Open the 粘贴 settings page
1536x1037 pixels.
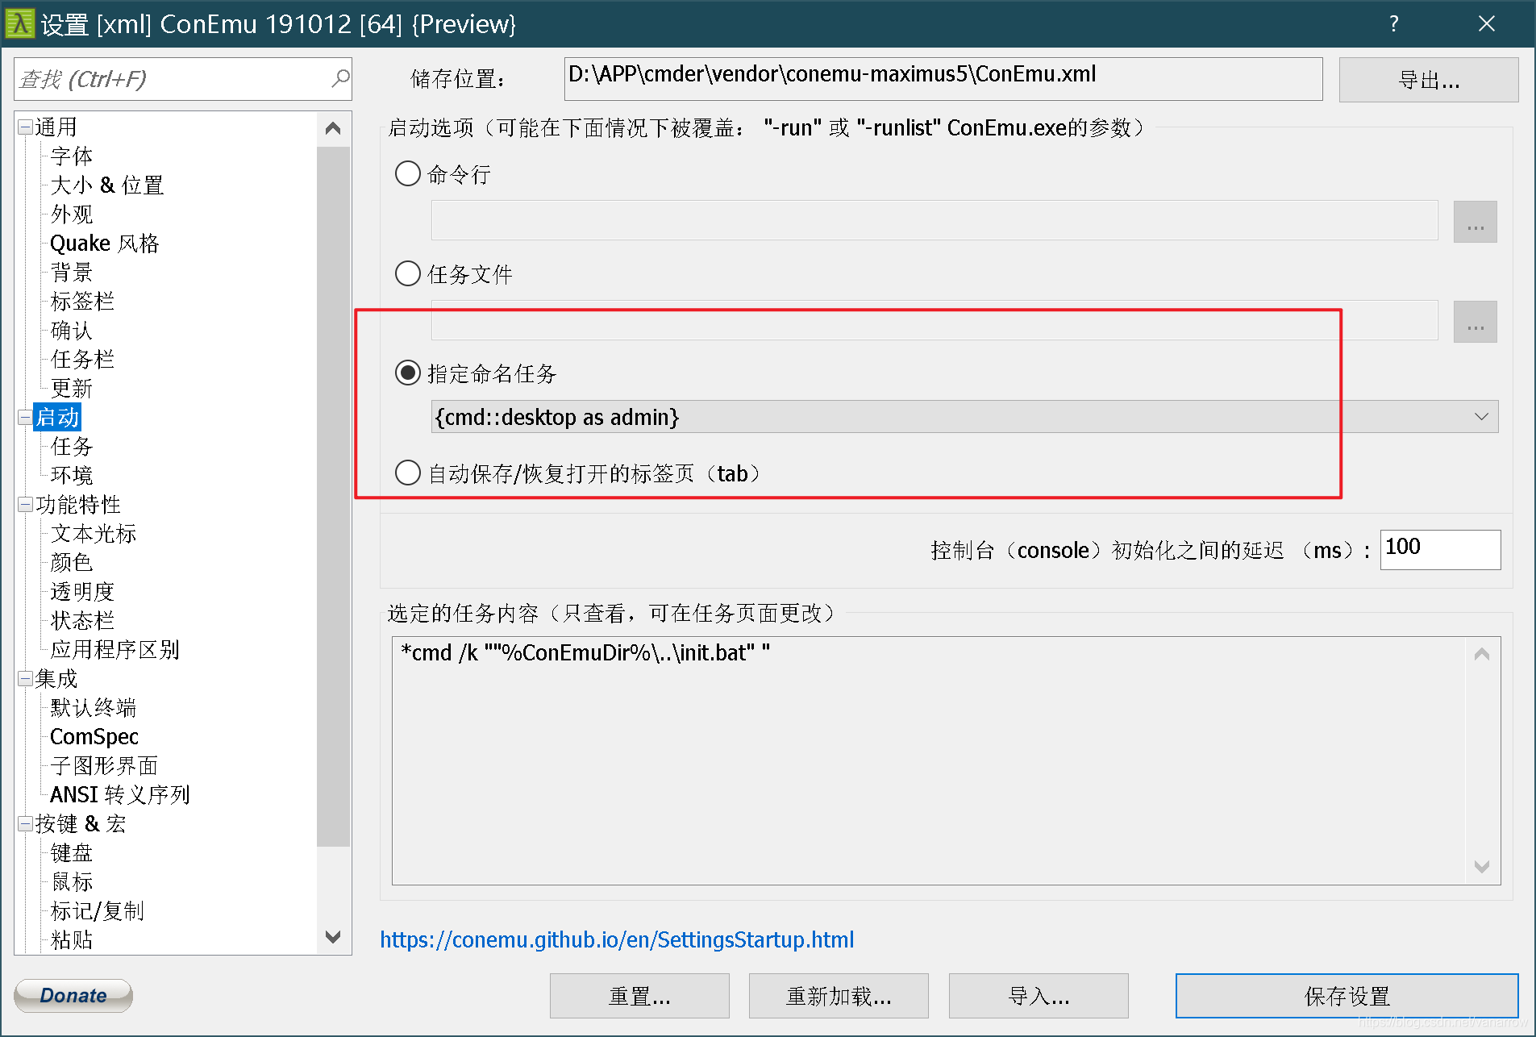point(71,939)
